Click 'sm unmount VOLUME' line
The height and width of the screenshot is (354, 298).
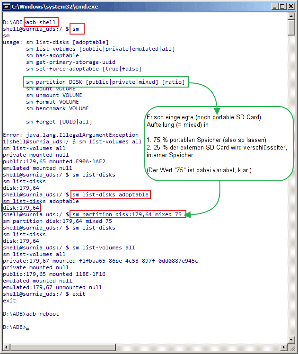(x=54, y=95)
